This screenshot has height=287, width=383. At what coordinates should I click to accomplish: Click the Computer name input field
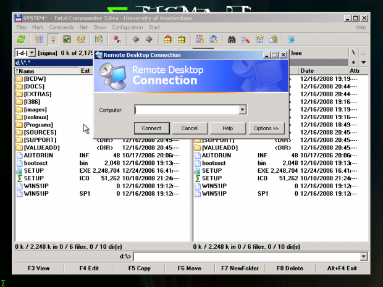point(187,110)
